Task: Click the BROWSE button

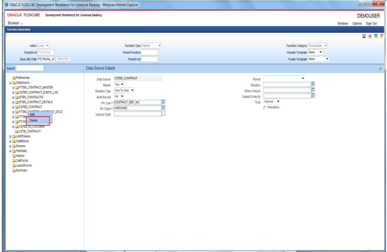Action: [63, 59]
